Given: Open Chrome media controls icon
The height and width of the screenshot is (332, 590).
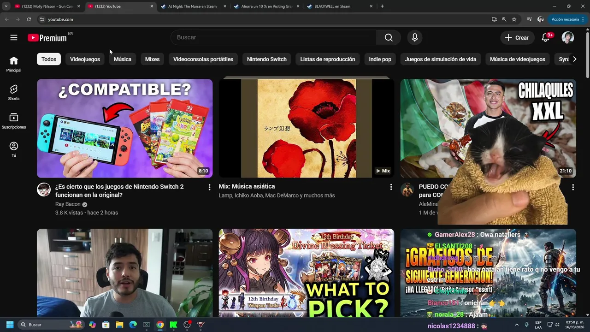Looking at the screenshot, I should tap(529, 19).
